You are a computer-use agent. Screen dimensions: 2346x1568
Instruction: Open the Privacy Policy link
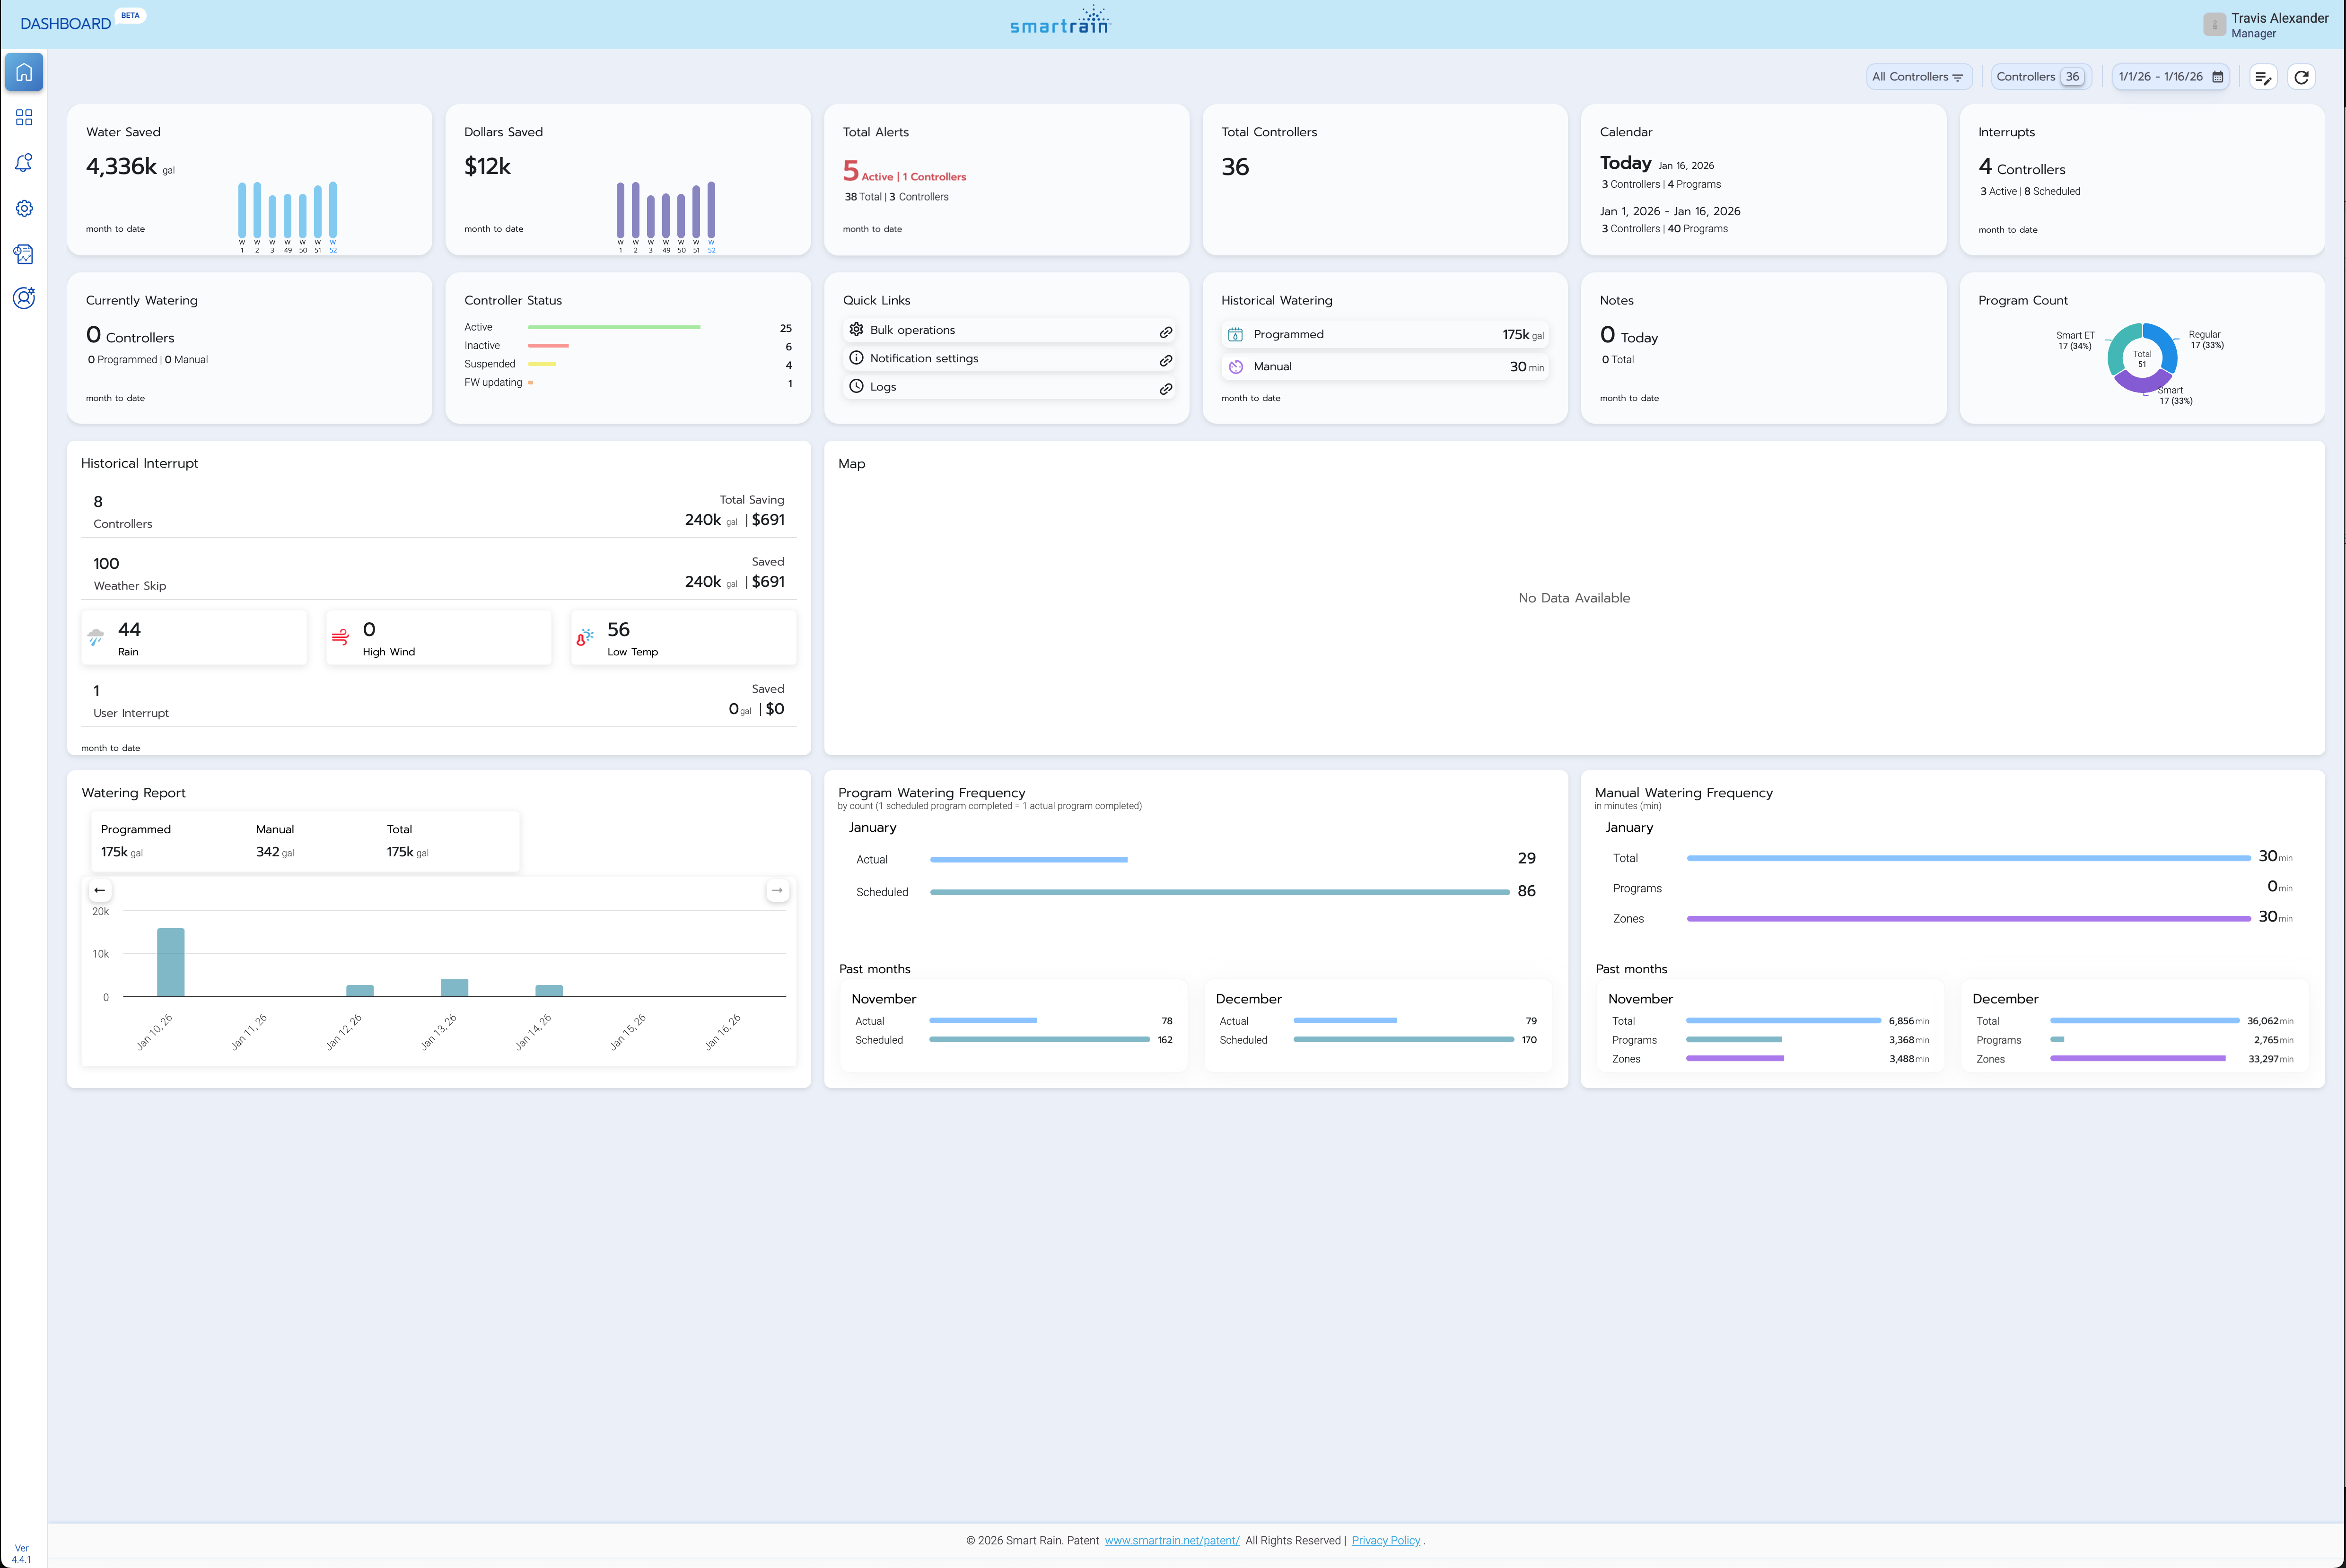[1385, 1540]
